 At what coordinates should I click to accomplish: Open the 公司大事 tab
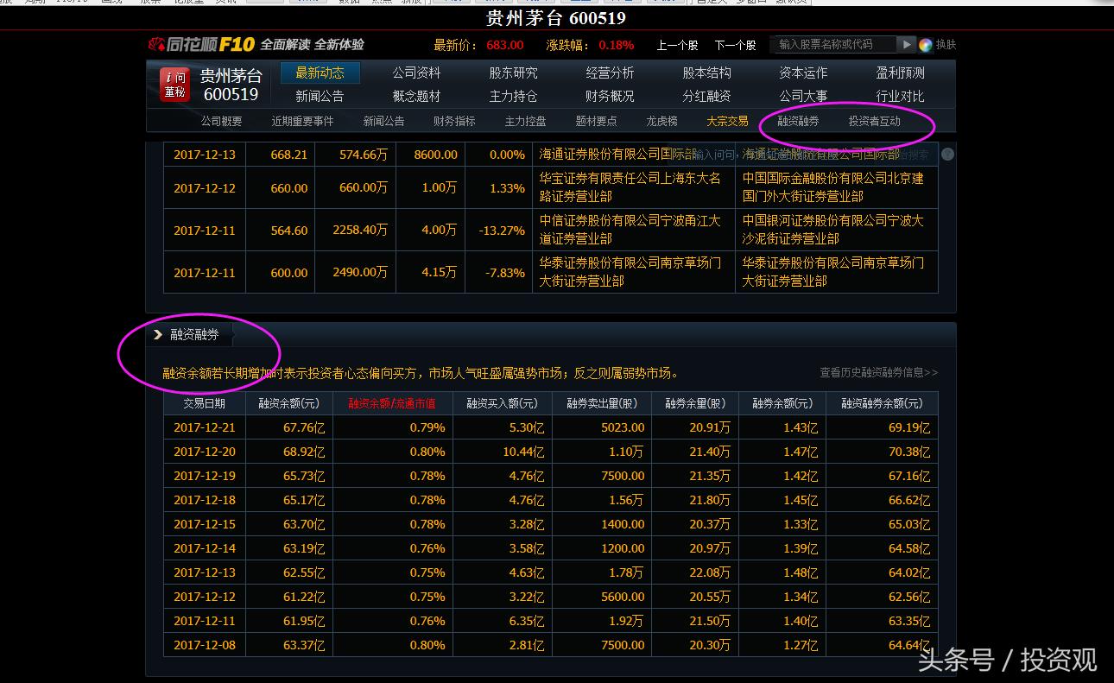803,96
